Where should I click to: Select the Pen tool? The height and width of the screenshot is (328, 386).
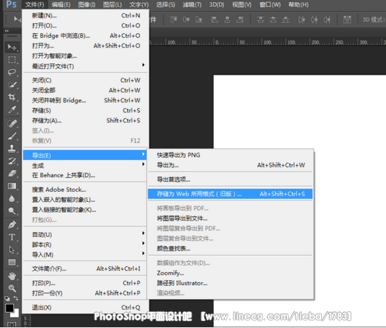12,225
